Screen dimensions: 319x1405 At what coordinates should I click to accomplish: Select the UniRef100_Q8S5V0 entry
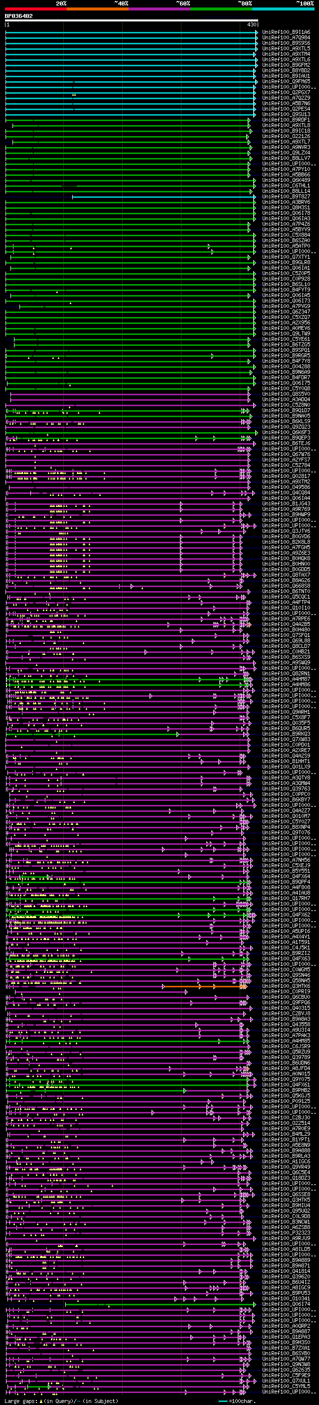coord(286,394)
